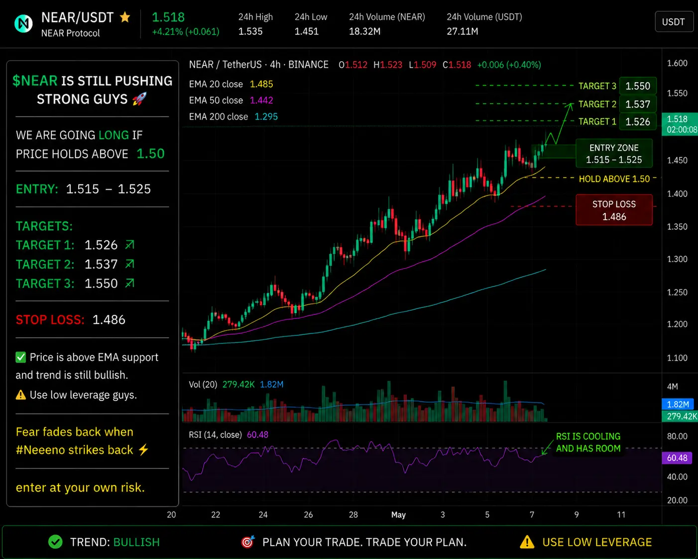The image size is (698, 559).
Task: Click the 'ENTRY: 1.515 – 1.525' line in the side panel
Action: click(84, 189)
